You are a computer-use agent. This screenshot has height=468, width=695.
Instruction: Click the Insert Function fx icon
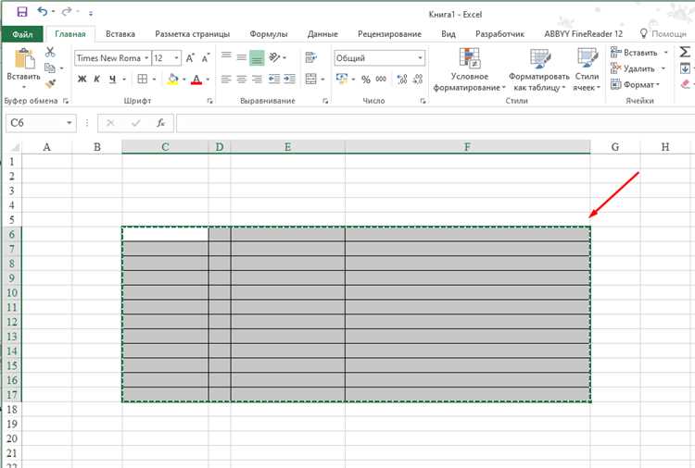(x=160, y=123)
